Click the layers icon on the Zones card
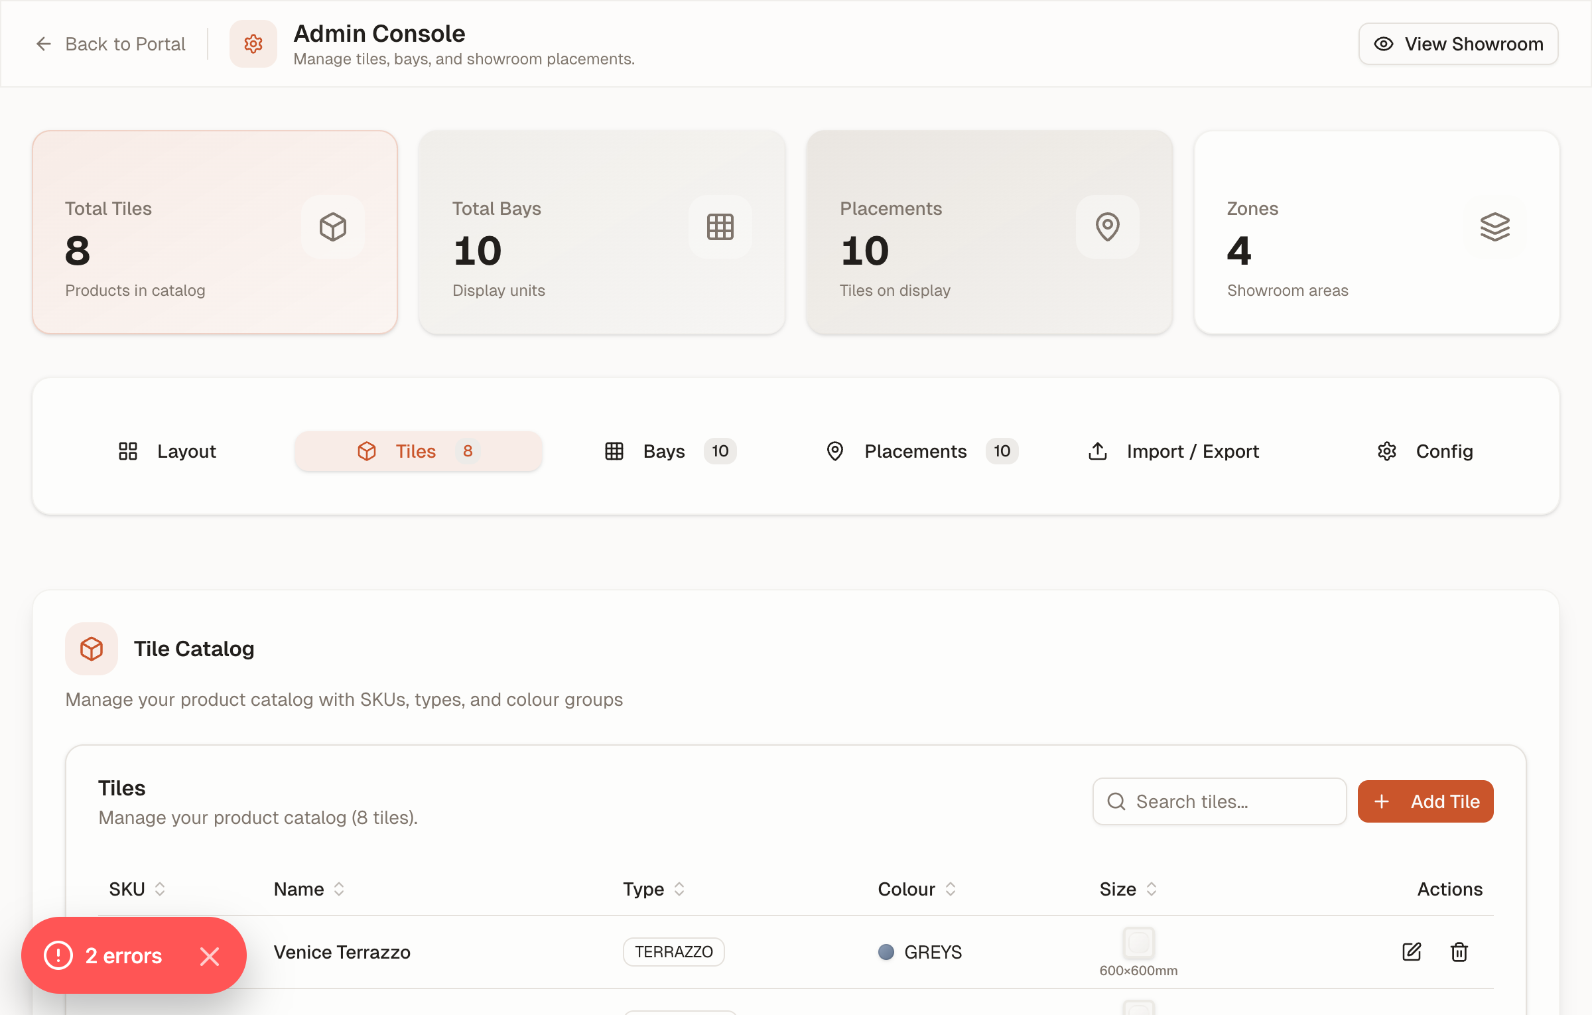 tap(1494, 227)
